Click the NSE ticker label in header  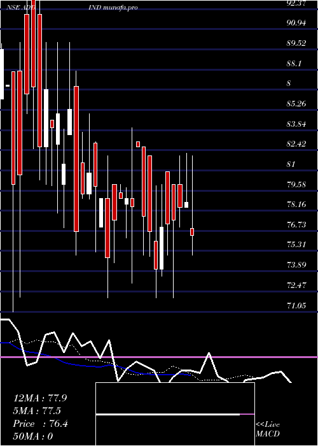pyautogui.click(x=13, y=8)
